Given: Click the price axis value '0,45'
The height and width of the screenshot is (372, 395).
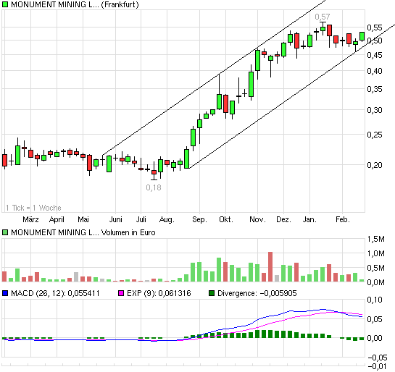Looking at the screenshot, I should pyautogui.click(x=375, y=55).
